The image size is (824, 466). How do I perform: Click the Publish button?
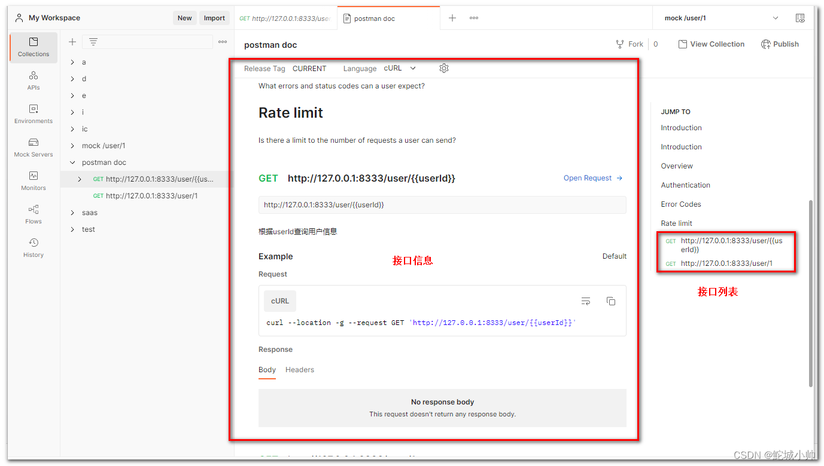(780, 44)
